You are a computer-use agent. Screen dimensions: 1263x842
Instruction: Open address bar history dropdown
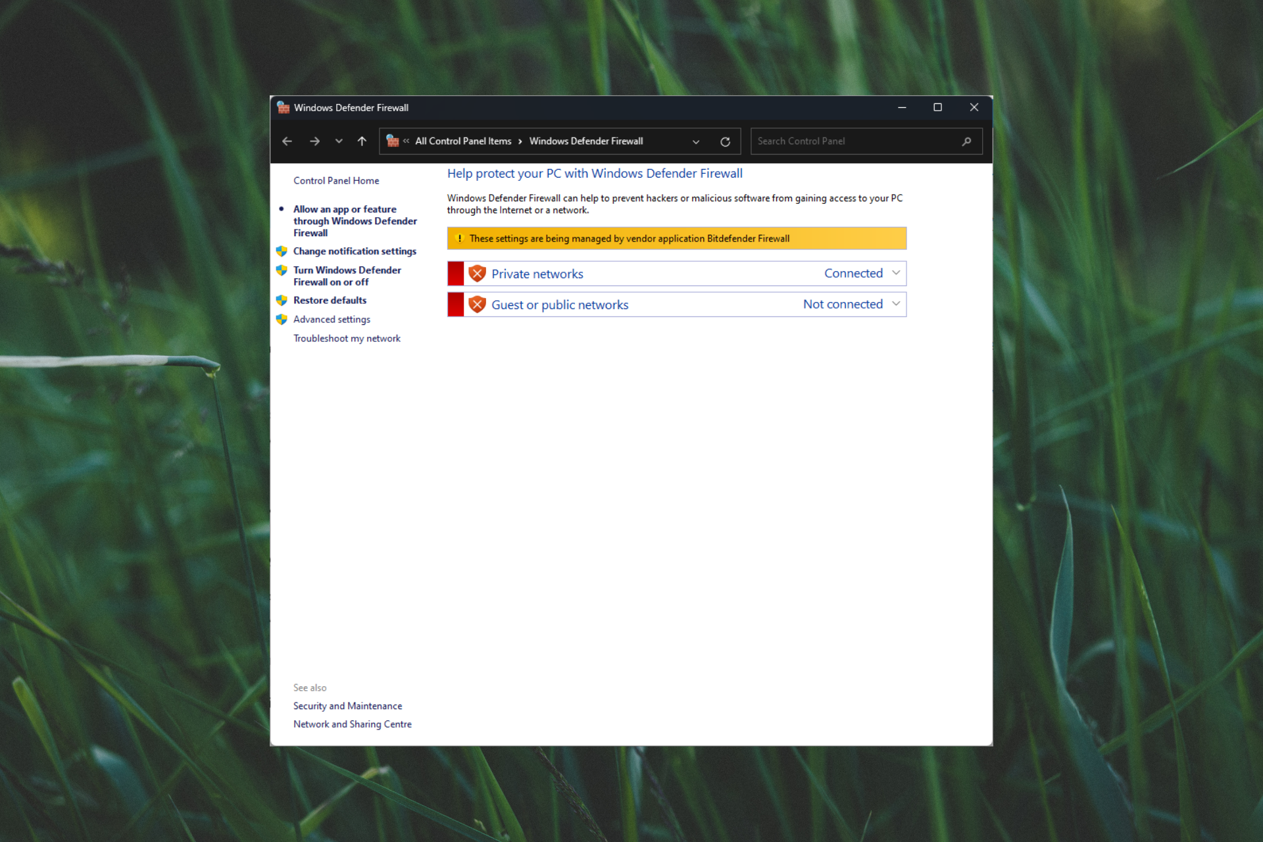pyautogui.click(x=696, y=141)
